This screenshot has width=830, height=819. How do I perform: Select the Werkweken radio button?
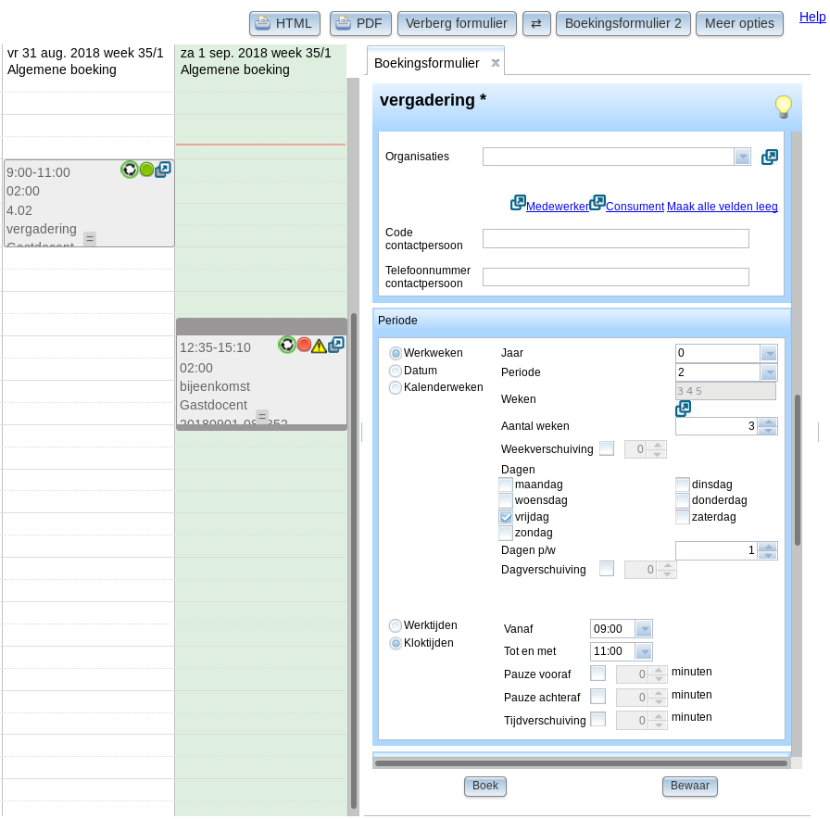tap(396, 353)
